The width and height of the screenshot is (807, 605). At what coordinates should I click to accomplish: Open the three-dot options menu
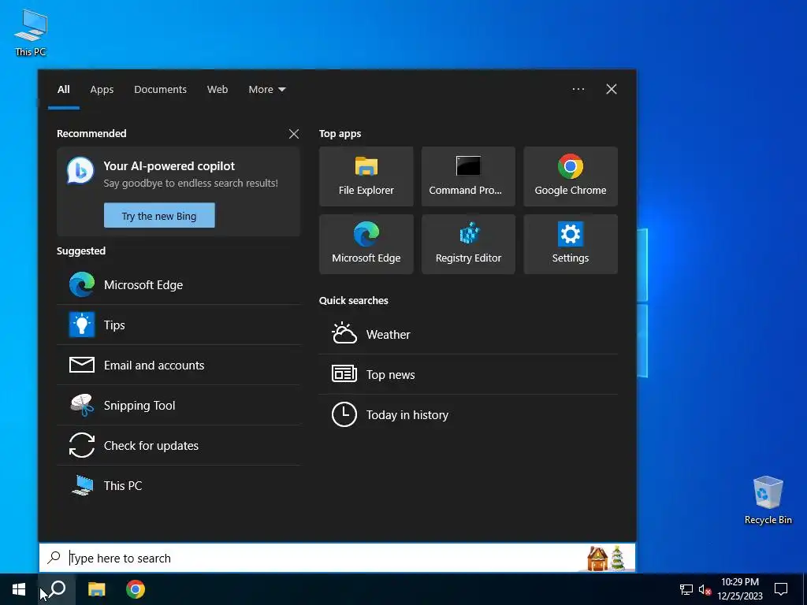[578, 89]
